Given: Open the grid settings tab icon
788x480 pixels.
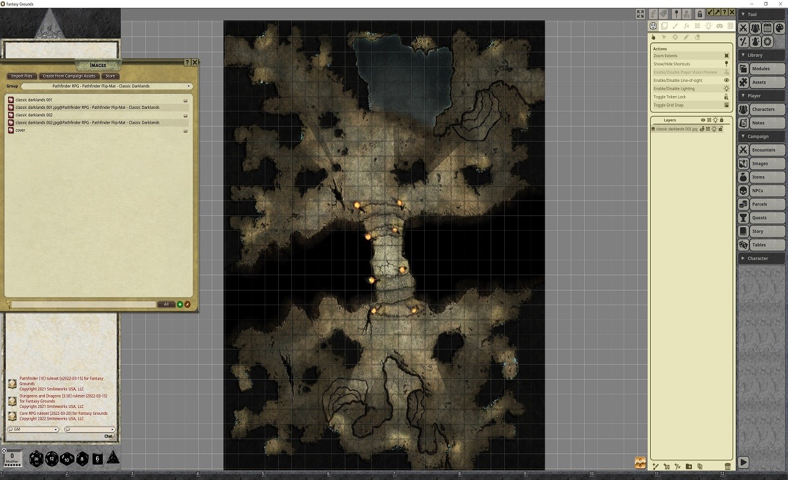Looking at the screenshot, I should pos(731,26).
